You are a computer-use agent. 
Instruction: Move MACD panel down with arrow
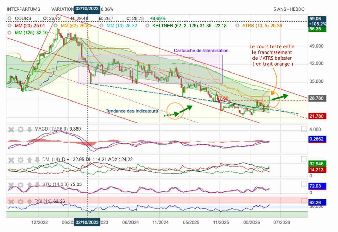29,129
